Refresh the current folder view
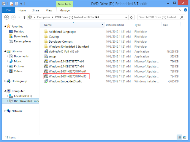The width and height of the screenshot is (190, 142). pyautogui.click(x=131, y=17)
